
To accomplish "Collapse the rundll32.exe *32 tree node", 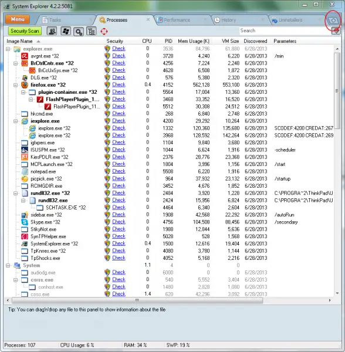I will [15, 193].
